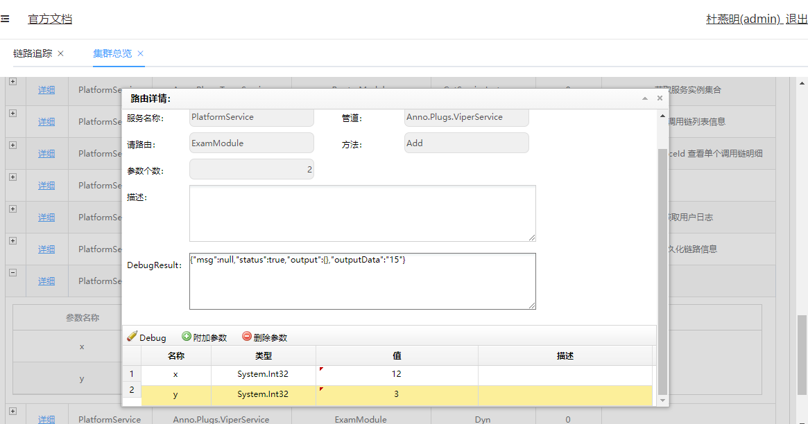
Task: Expand the bottom row with Dyn method
Action: click(x=13, y=411)
